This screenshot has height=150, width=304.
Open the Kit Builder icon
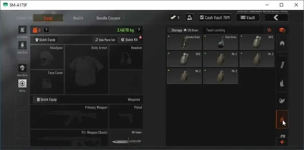22,30
